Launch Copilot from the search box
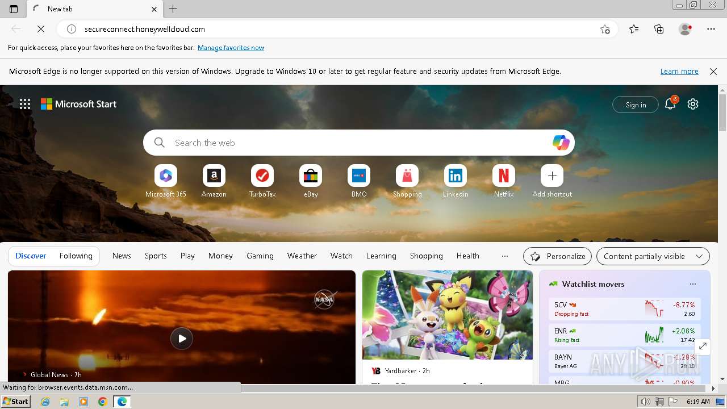 pyautogui.click(x=561, y=143)
